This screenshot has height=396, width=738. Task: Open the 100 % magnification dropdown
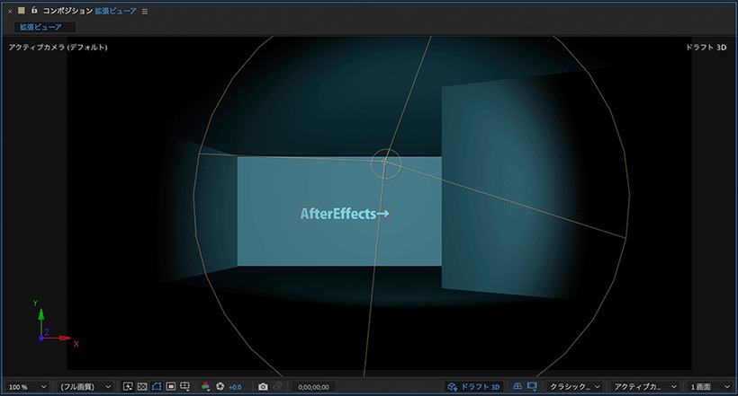[x=27, y=387]
